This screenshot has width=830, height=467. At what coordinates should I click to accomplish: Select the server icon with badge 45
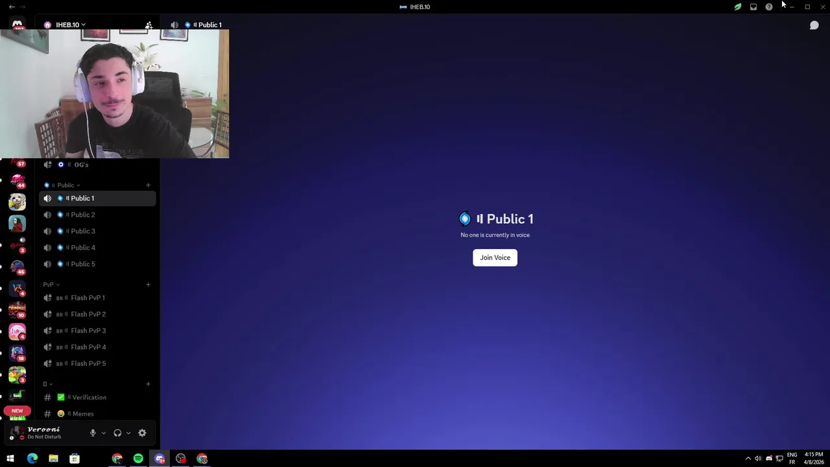18,267
